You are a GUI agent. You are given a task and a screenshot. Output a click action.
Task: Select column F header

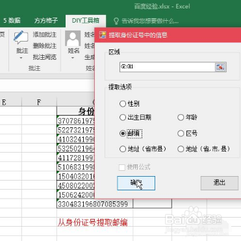click(x=39, y=102)
